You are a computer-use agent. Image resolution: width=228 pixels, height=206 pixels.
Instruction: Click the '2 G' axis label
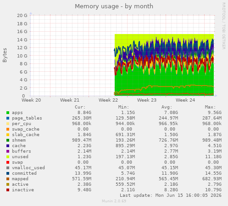point(23,88)
